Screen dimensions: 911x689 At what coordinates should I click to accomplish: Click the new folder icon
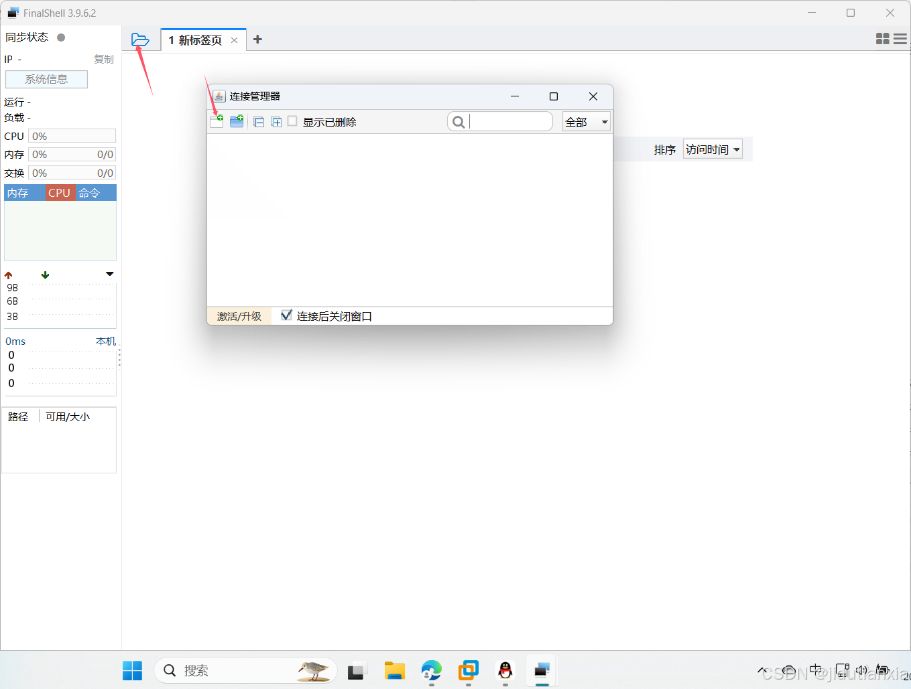[237, 121]
